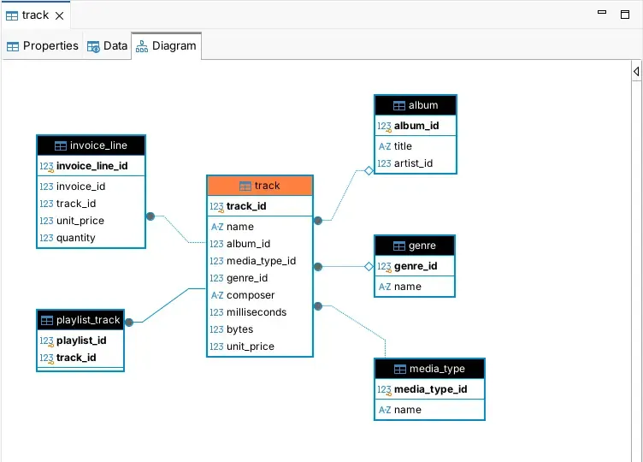This screenshot has height=462, width=643.
Task: Click the key icon beside invoice_line_id
Action: click(47, 167)
